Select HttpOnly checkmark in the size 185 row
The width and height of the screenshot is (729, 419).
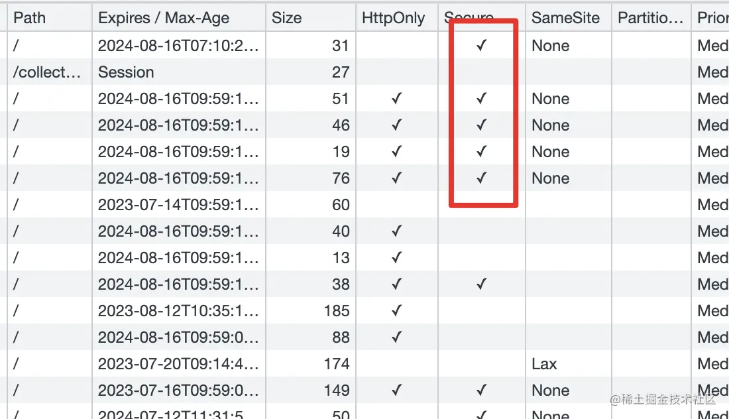point(396,311)
